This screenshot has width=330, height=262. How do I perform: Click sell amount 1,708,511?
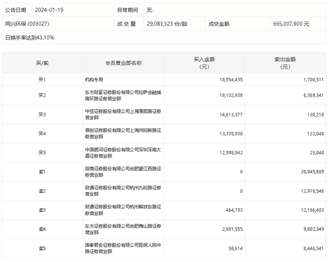point(313,80)
